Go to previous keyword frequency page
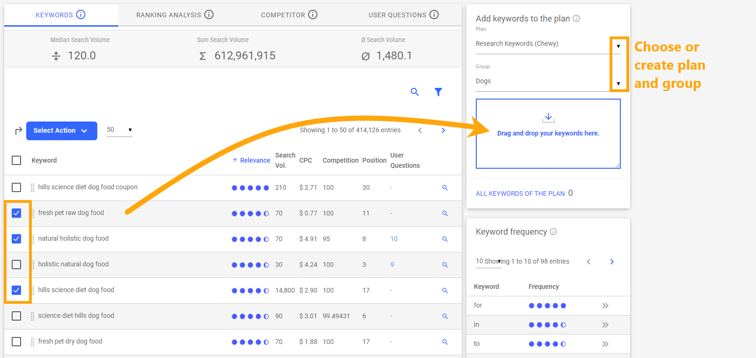Screen dimensions: 756x358 click(589, 262)
